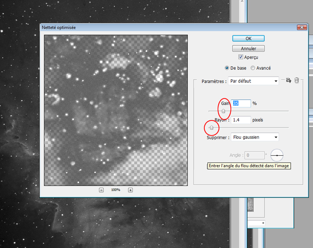Select the De base radio option
Image resolution: width=313 pixels, height=248 pixels.
point(227,68)
